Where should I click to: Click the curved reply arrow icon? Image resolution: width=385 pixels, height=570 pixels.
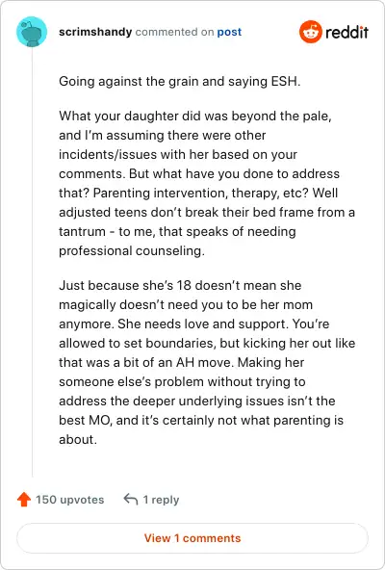(x=131, y=499)
